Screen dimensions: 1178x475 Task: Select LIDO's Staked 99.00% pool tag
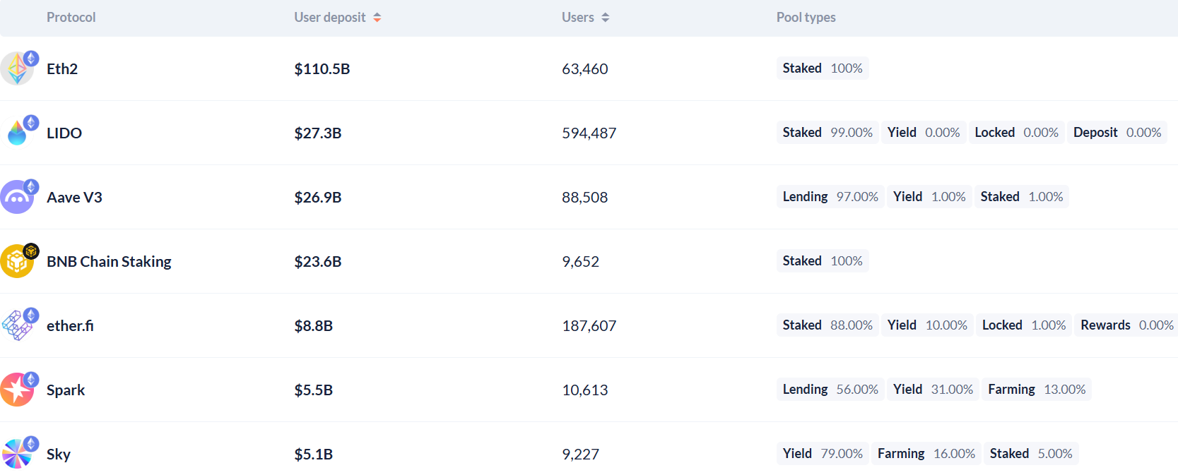click(x=827, y=133)
